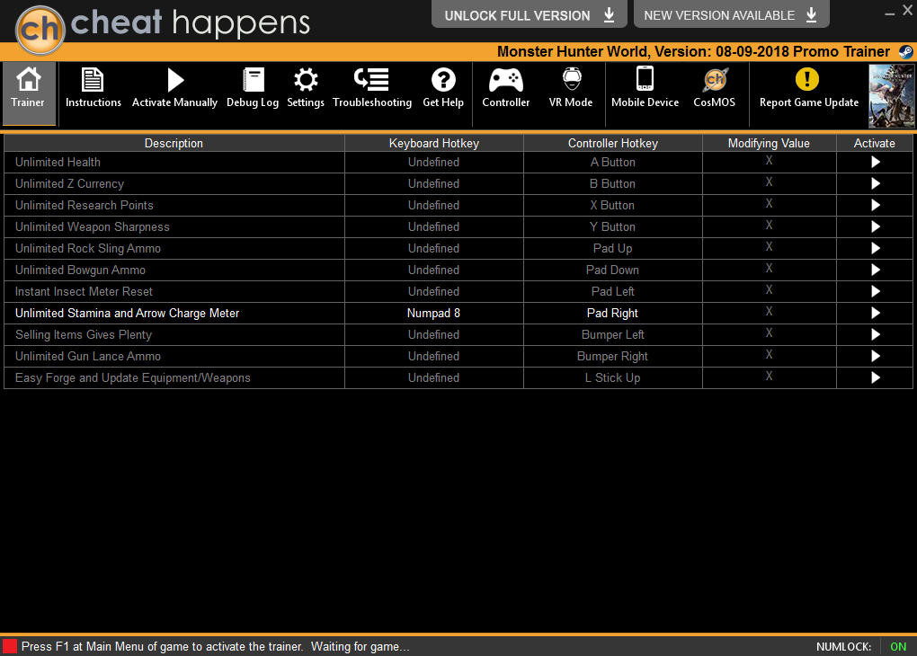Screen dimensions: 917x656
Task: Click Report Game Update warning icon
Action: point(807,79)
